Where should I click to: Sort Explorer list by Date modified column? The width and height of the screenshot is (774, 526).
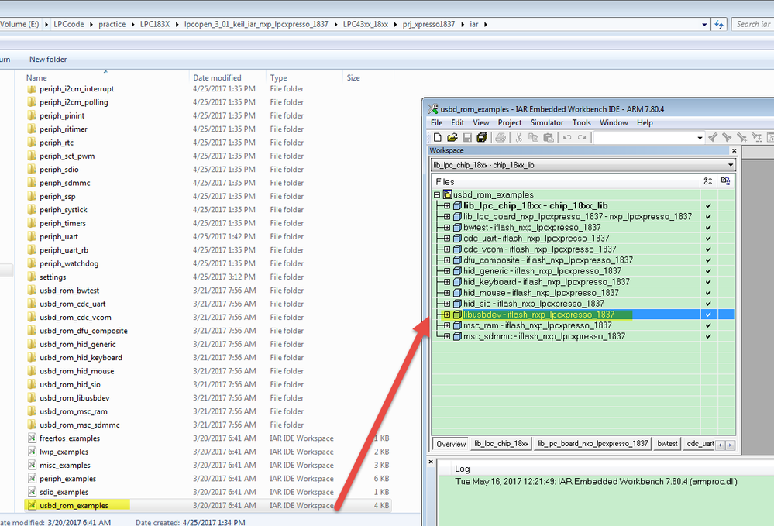(x=217, y=77)
